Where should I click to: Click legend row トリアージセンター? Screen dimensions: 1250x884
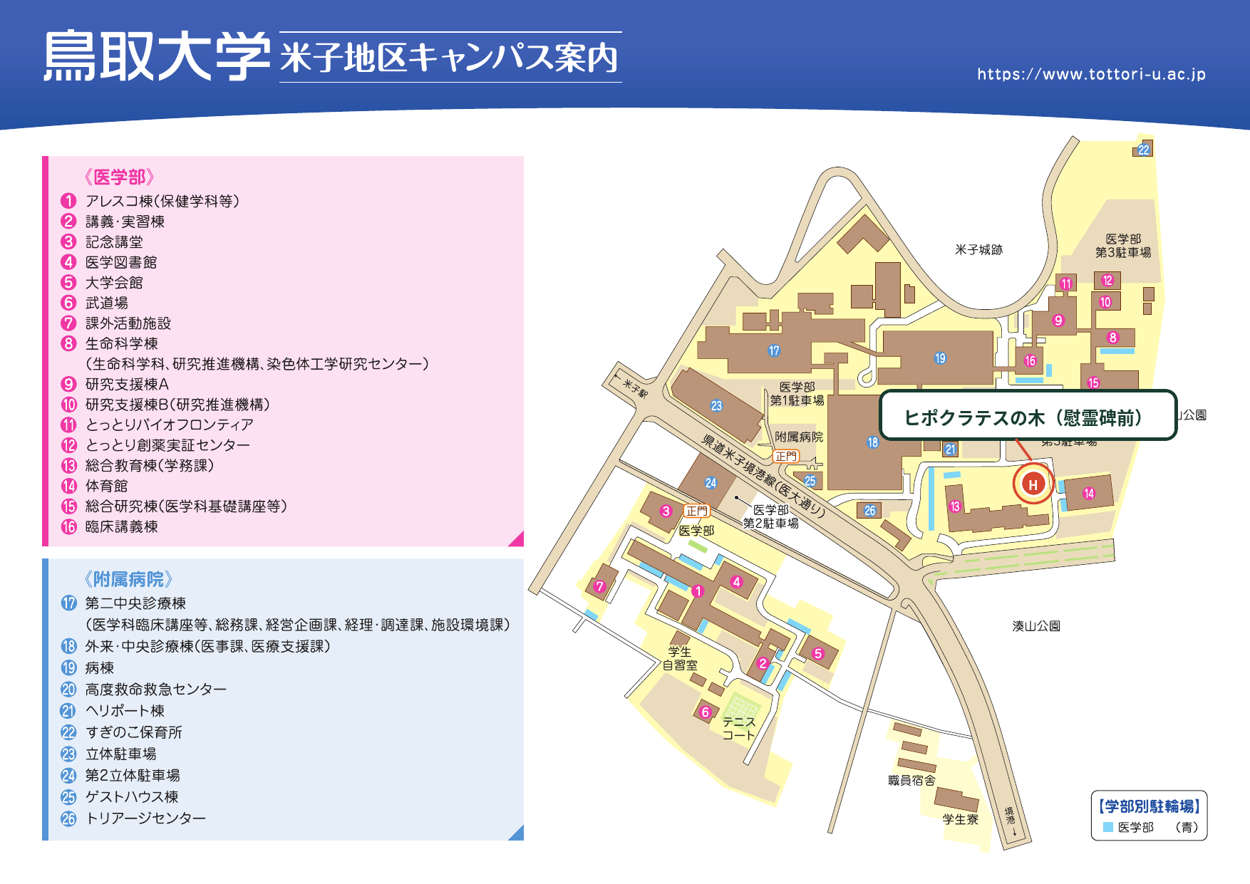click(134, 818)
